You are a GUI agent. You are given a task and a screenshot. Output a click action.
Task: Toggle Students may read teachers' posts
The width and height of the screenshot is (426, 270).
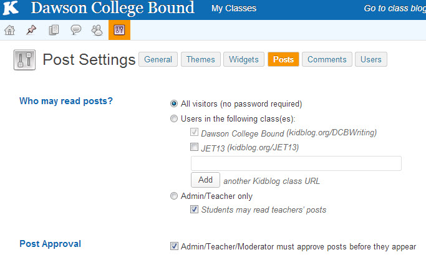(194, 209)
